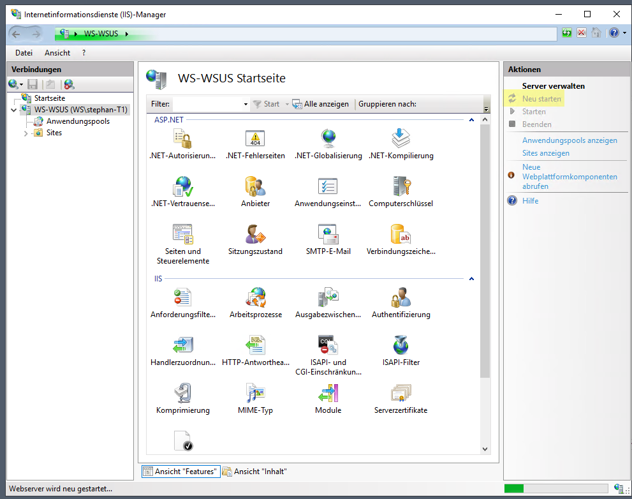
Task: Open the .NET-Autorisierung feature icon
Action: pyautogui.click(x=182, y=138)
